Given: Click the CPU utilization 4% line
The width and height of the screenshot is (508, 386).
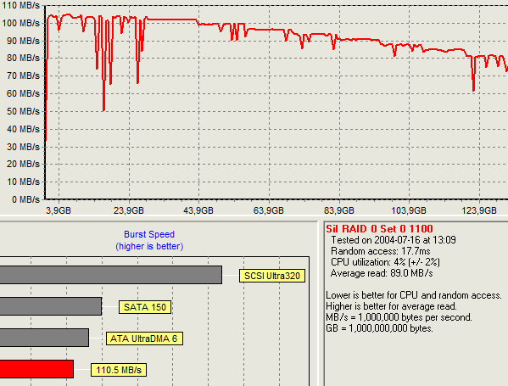Looking at the screenshot, I should pos(385,262).
